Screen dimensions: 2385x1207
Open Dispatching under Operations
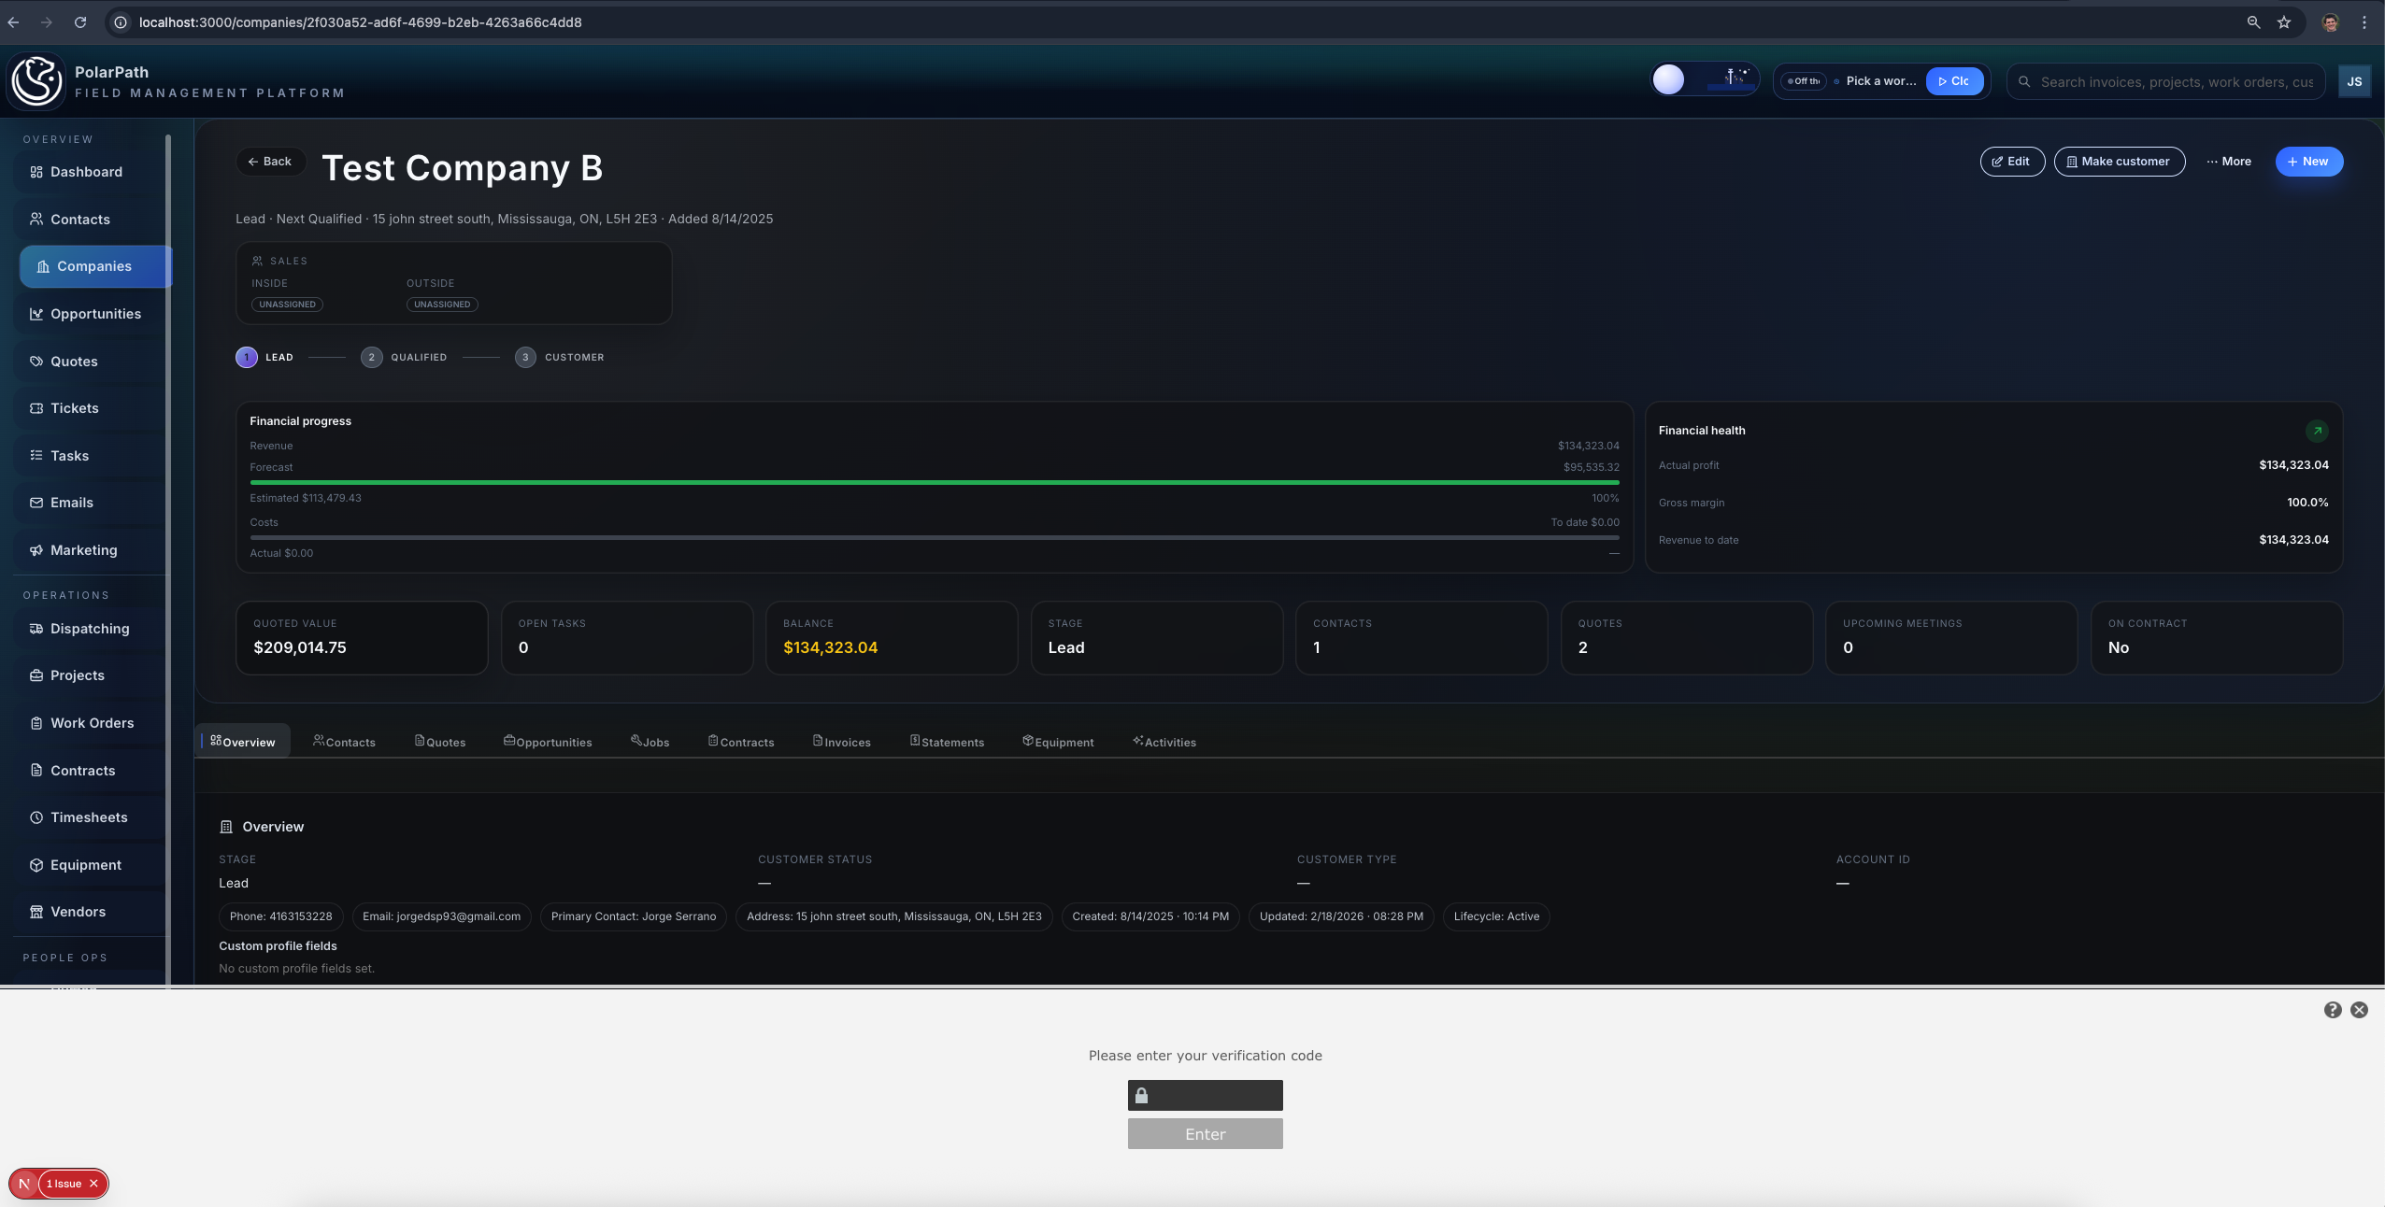pyautogui.click(x=89, y=628)
